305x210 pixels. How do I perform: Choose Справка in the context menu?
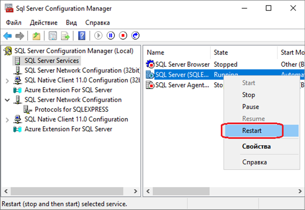[262, 162]
